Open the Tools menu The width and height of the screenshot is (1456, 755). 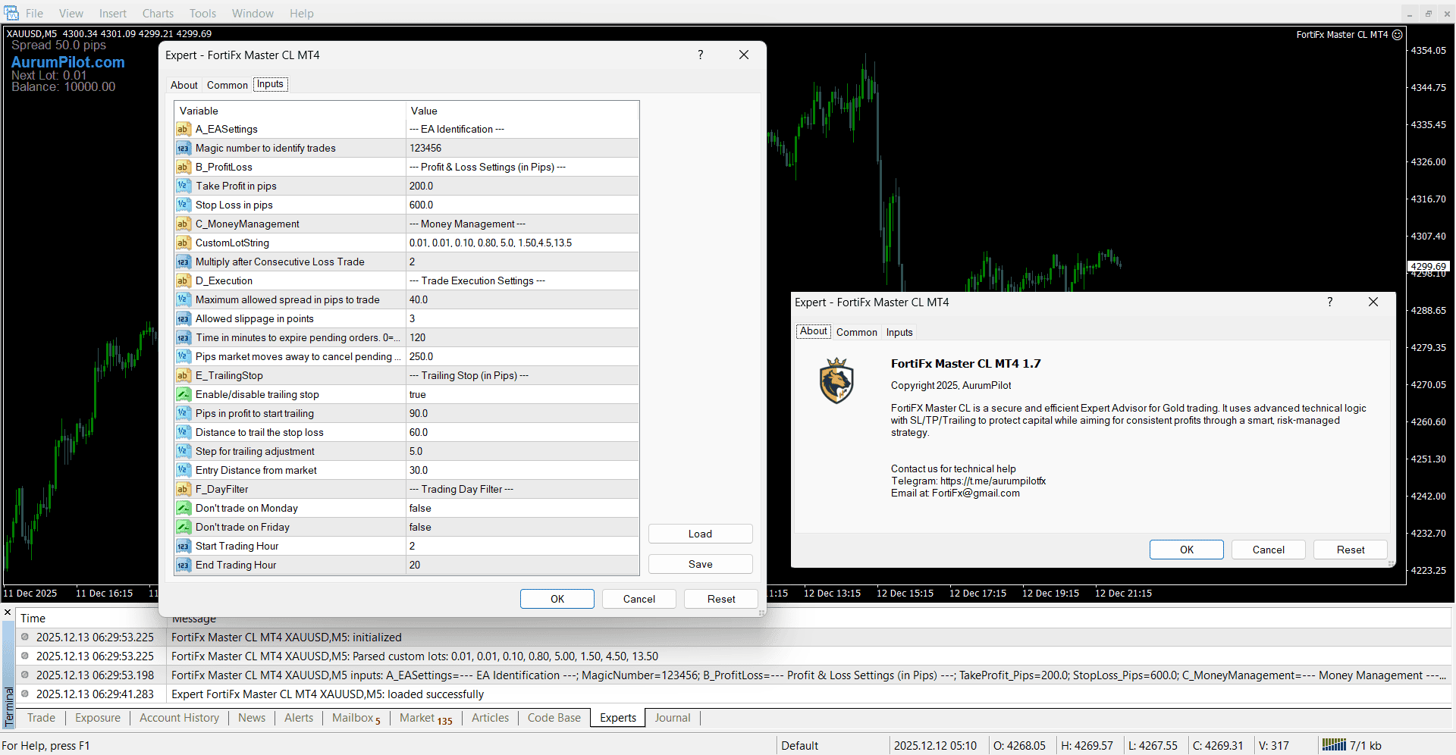point(202,13)
